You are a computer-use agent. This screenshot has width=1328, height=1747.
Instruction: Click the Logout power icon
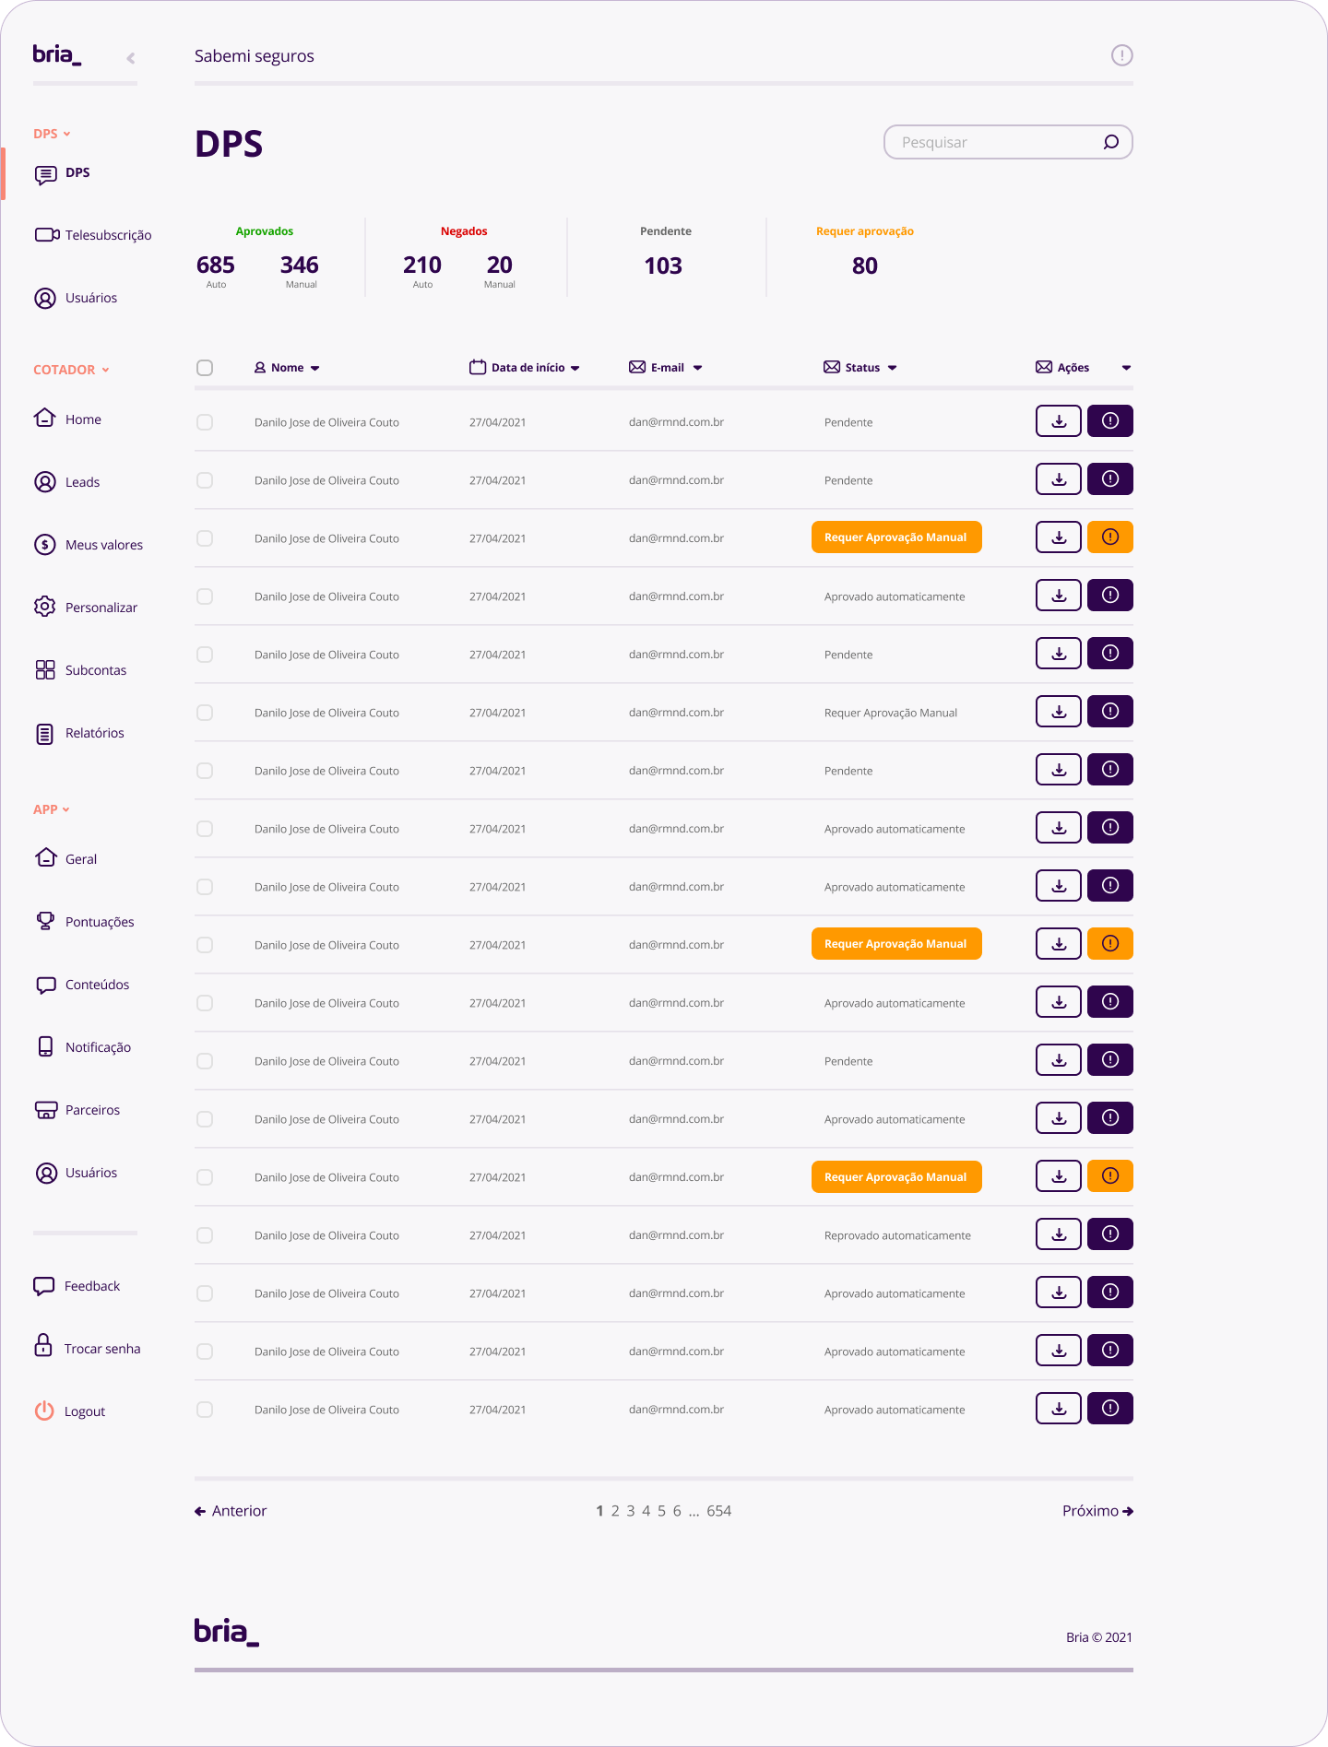pyautogui.click(x=44, y=1411)
